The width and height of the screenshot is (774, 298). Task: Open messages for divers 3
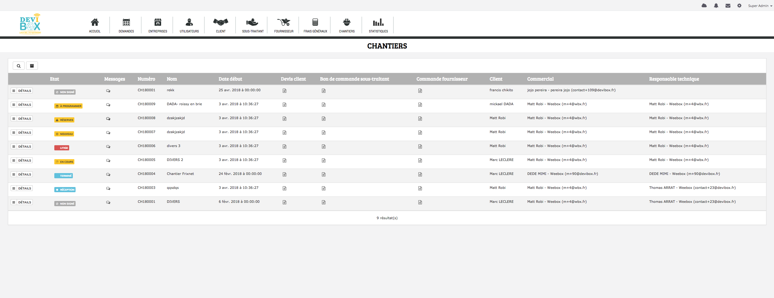(108, 146)
